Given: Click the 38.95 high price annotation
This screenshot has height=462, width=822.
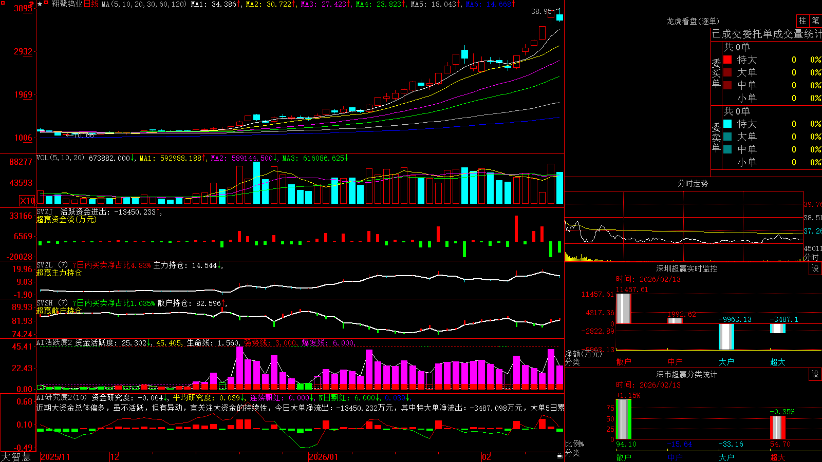Looking at the screenshot, I should [x=541, y=11].
